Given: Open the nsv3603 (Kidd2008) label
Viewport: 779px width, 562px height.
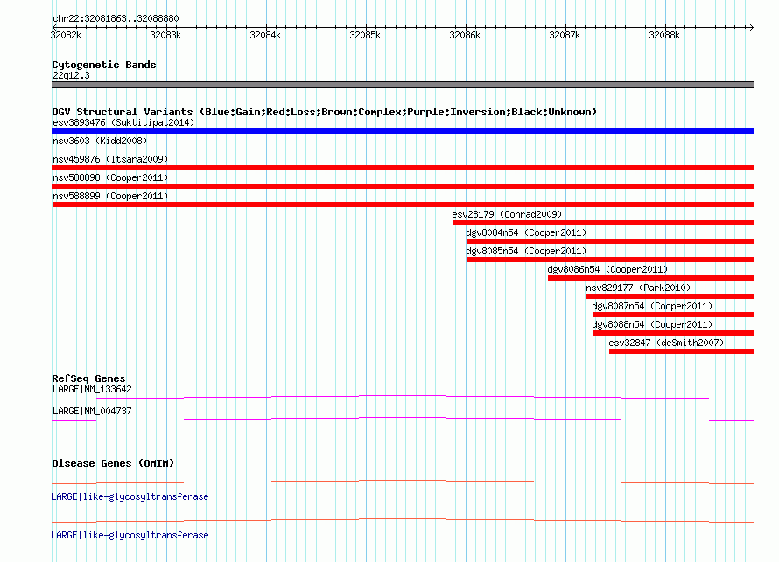Looking at the screenshot, I should pos(100,141).
